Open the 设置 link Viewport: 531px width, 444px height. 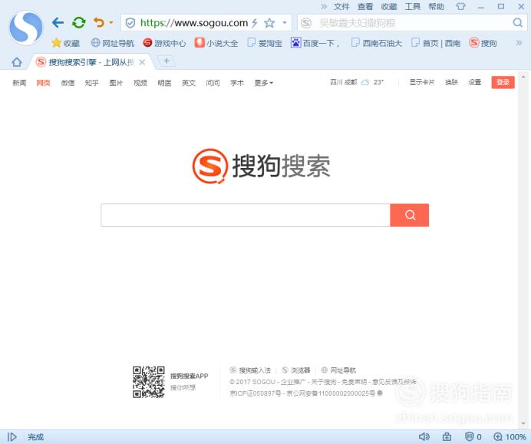(475, 82)
